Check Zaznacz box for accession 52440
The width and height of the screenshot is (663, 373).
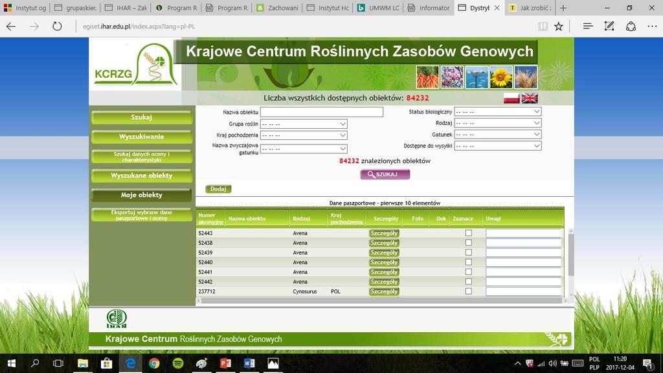[x=469, y=262]
